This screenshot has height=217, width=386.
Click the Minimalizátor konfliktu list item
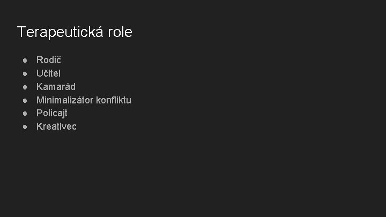[x=84, y=100]
